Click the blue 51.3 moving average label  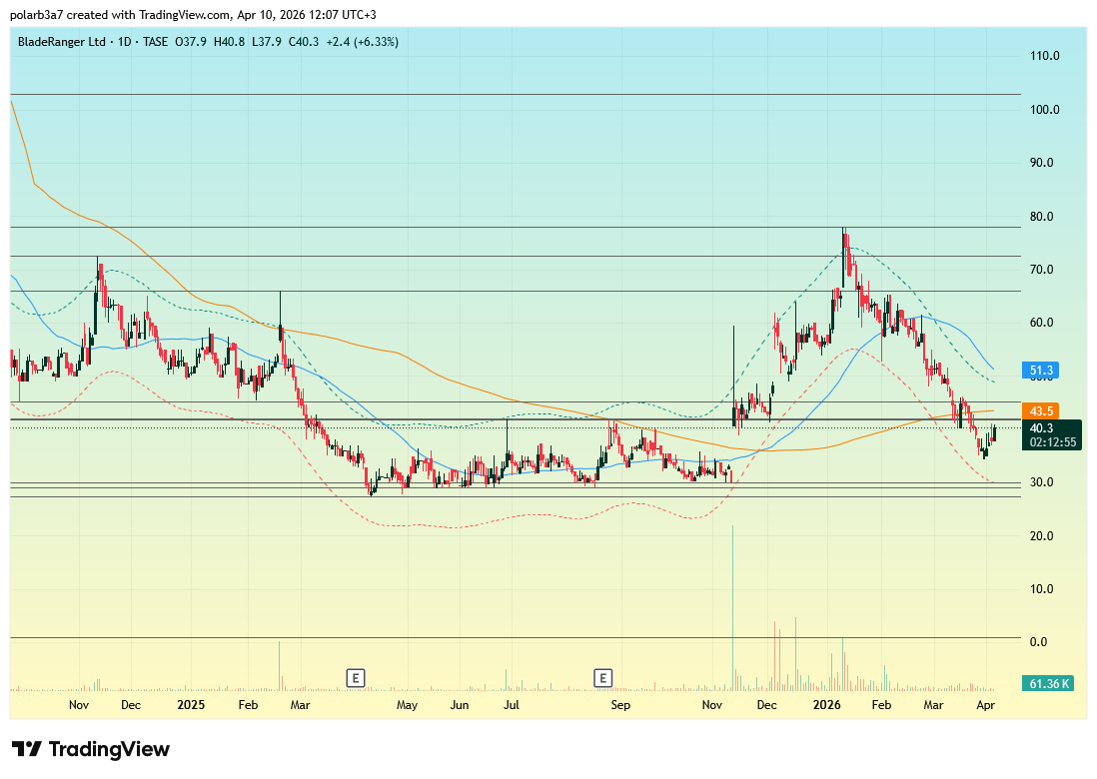tap(1042, 371)
